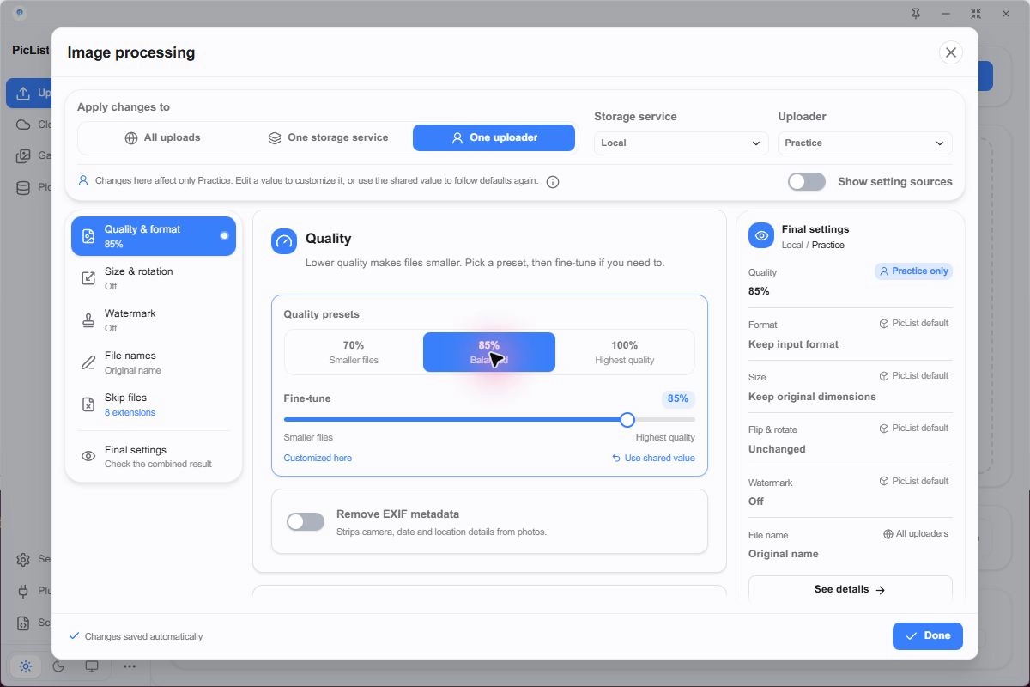Click the Fine-tune quality slider handle

click(x=627, y=420)
